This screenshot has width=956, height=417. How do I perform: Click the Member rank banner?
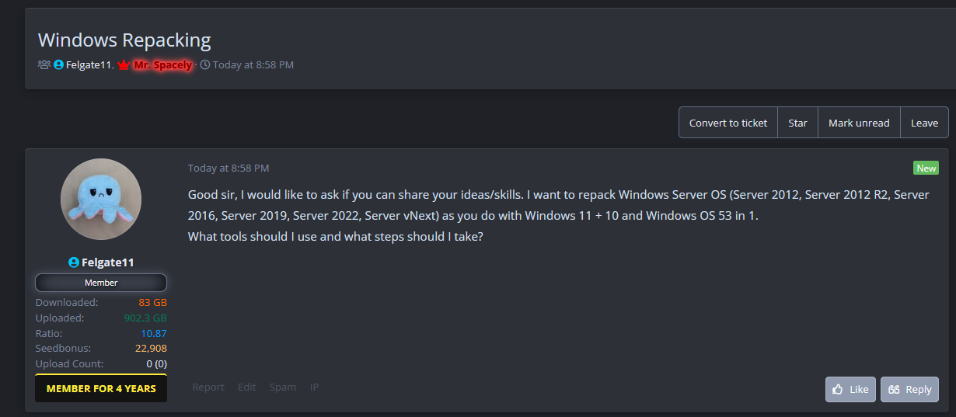(x=101, y=283)
